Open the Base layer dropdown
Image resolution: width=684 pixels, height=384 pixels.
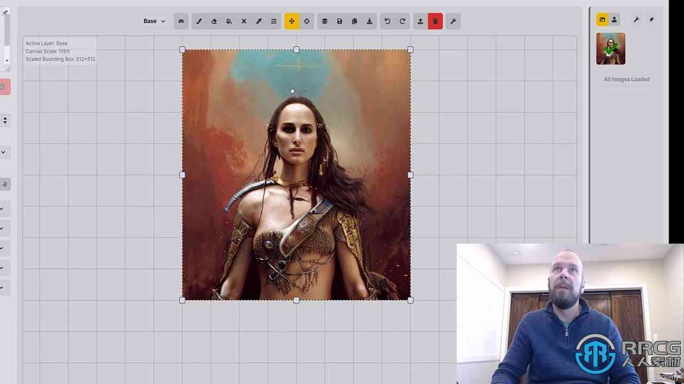click(x=154, y=21)
